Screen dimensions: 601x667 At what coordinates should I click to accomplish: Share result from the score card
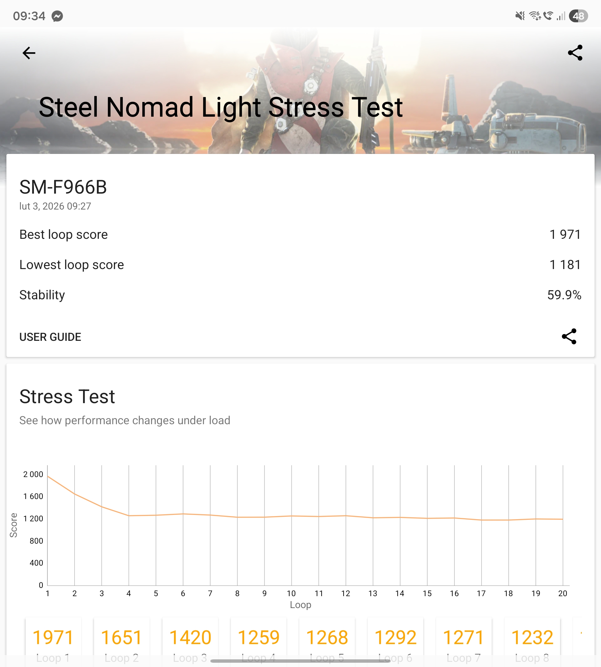569,337
